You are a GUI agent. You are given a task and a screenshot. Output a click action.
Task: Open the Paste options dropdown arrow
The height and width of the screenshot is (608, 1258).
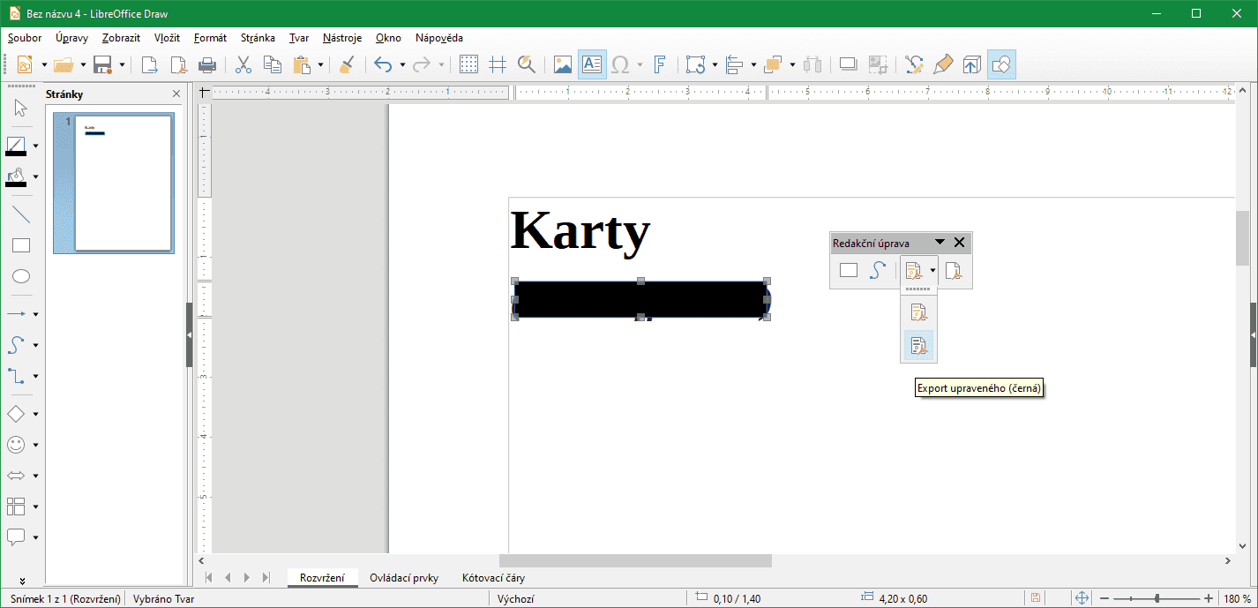coord(321,64)
